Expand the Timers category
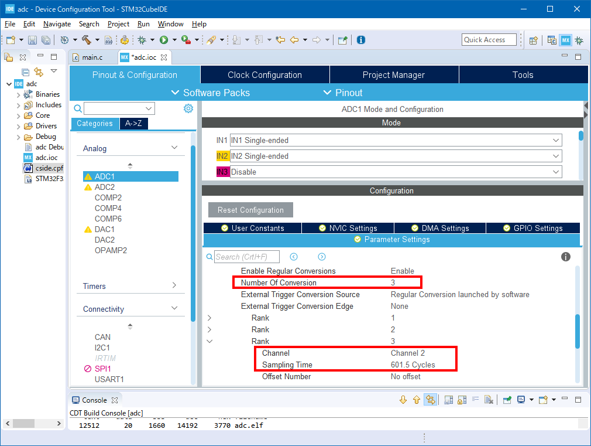The image size is (591, 446). click(x=174, y=285)
